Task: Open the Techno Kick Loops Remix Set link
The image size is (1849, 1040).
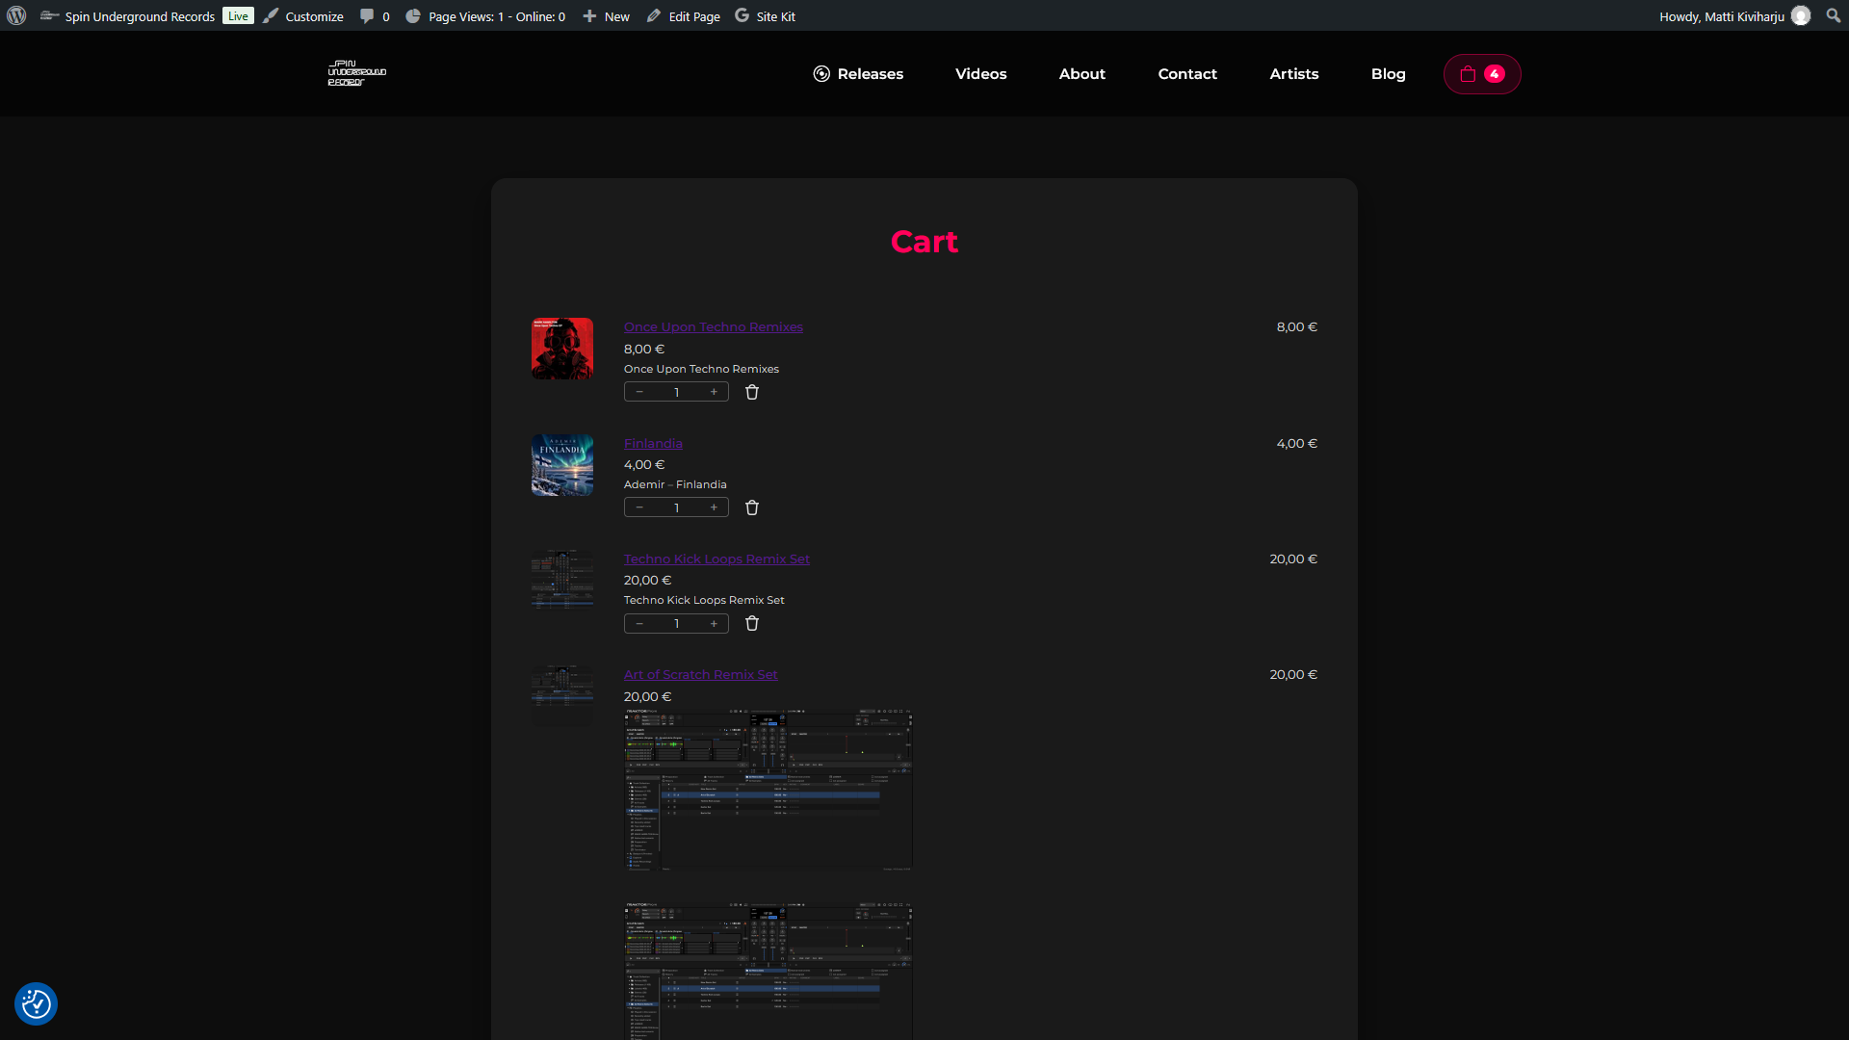Action: pyautogui.click(x=716, y=559)
